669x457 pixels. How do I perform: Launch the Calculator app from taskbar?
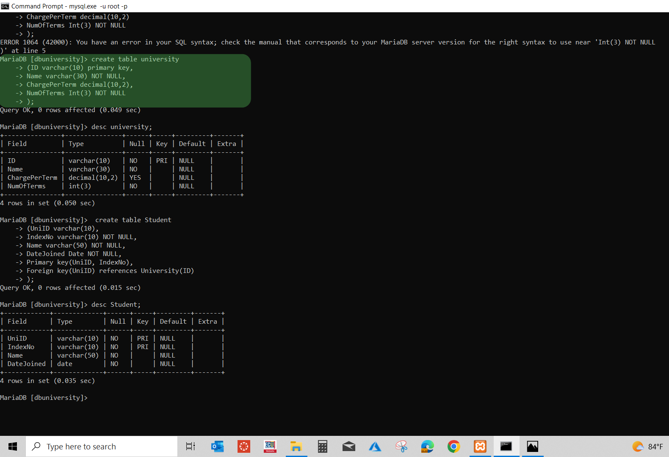click(x=323, y=446)
